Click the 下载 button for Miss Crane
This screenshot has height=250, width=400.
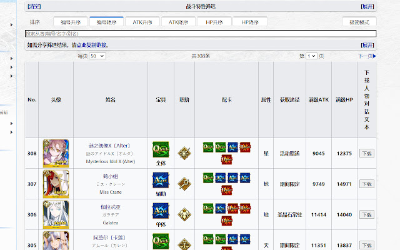[366, 184]
